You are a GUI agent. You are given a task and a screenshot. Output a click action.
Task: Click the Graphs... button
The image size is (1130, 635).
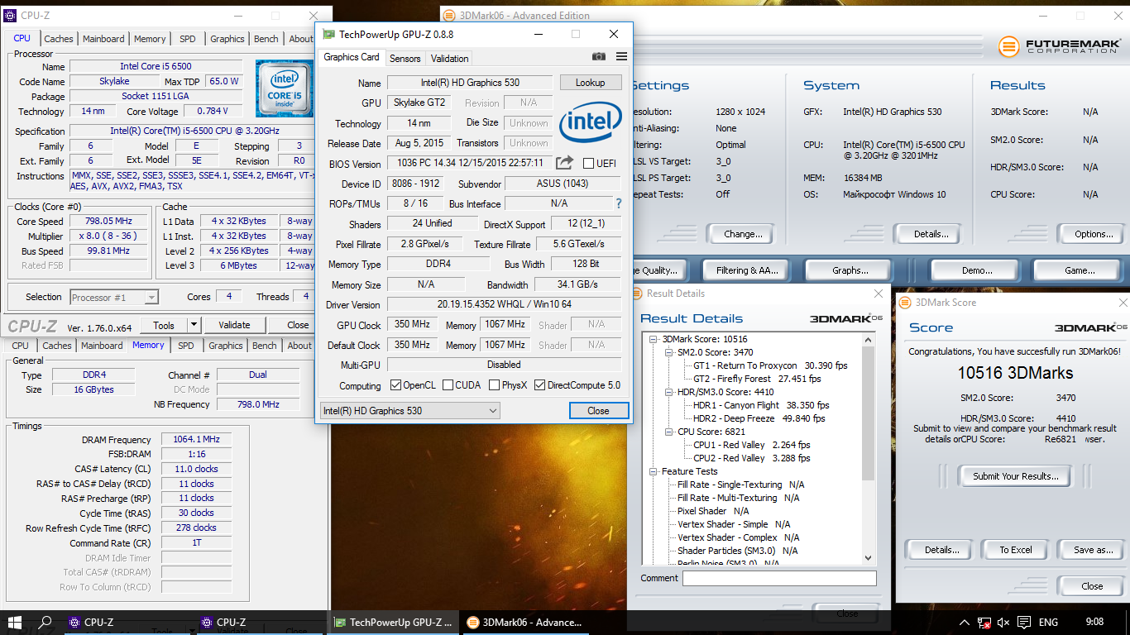850,270
